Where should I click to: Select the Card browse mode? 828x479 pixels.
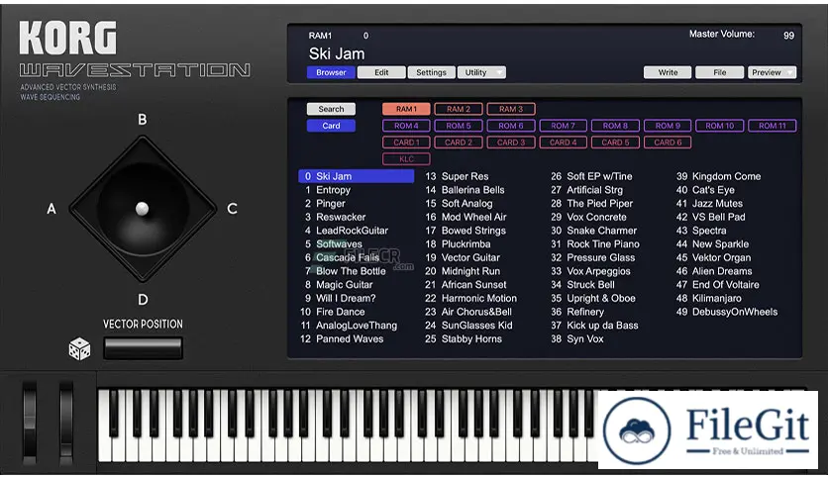tap(331, 126)
